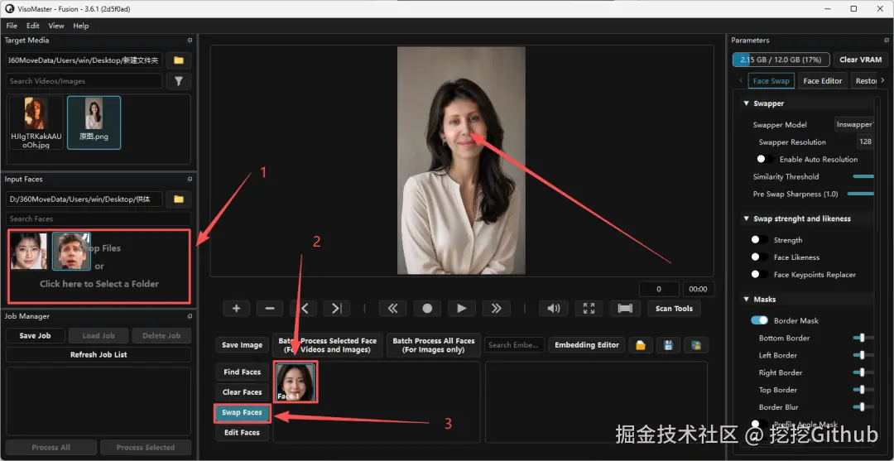Enable the Strength toggle

(x=759, y=240)
